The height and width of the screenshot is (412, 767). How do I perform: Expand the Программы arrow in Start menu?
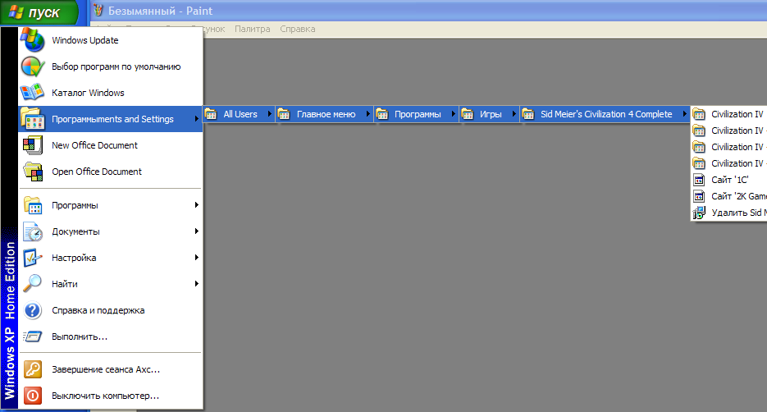coord(196,205)
